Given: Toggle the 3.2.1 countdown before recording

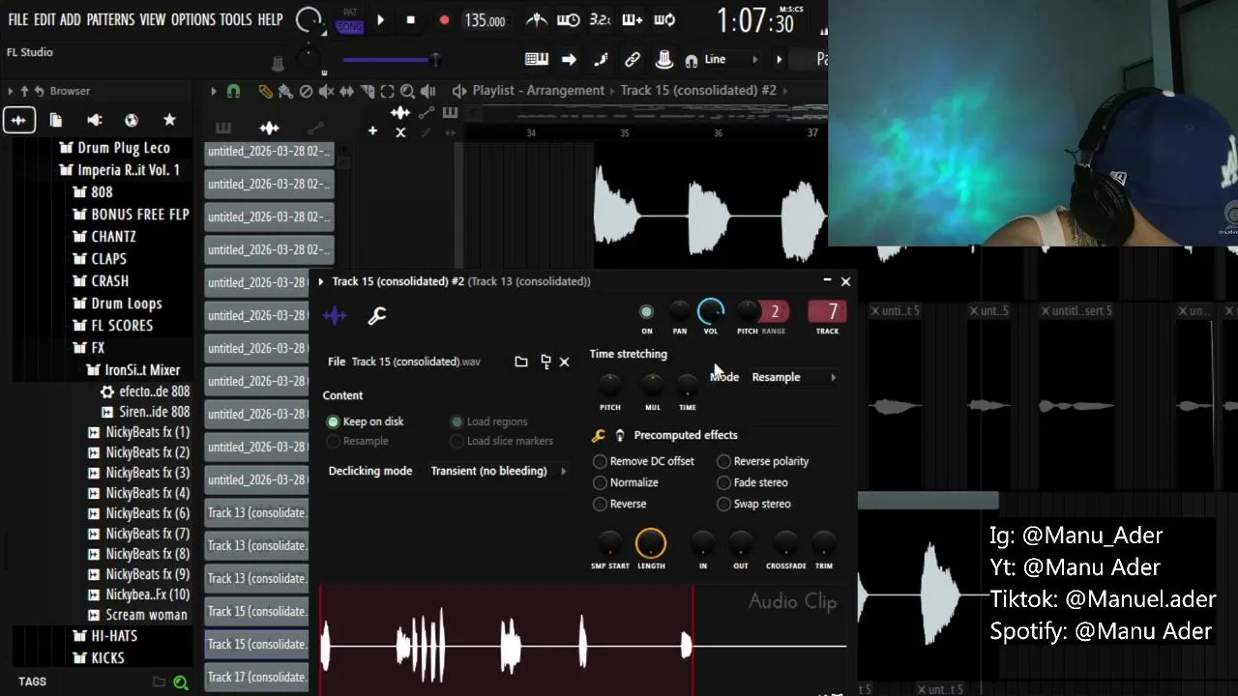Looking at the screenshot, I should [x=600, y=19].
